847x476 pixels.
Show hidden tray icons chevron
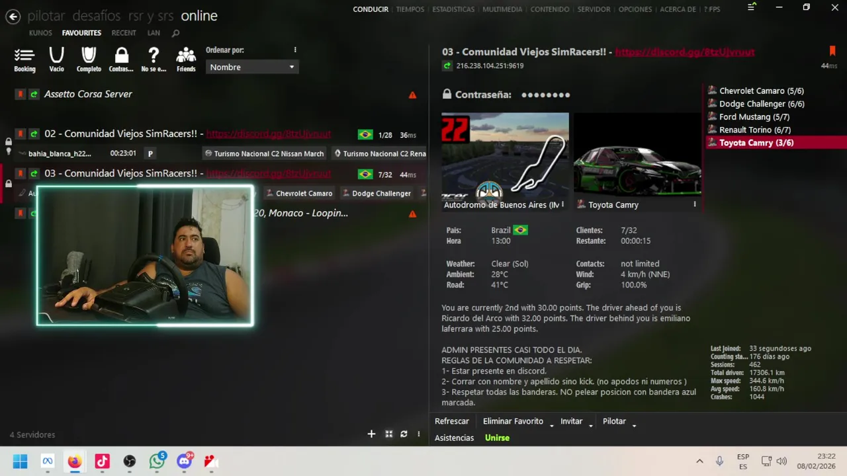click(x=699, y=461)
